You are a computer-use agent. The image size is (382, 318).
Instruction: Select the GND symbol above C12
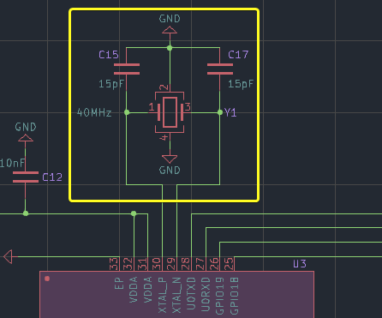(x=26, y=138)
